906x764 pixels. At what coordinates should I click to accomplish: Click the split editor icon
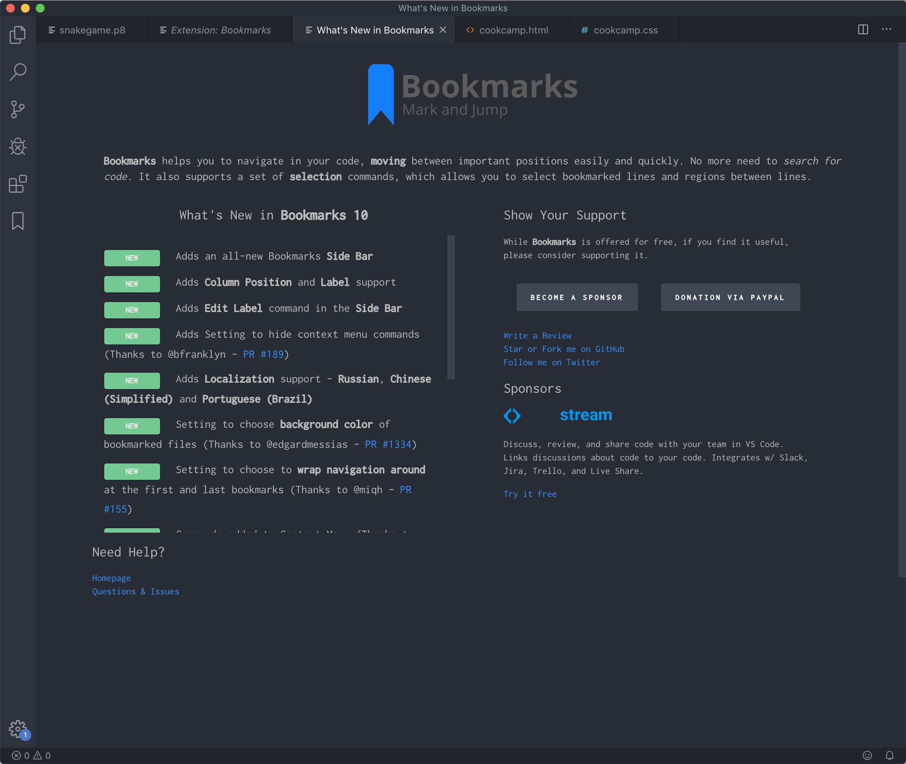[863, 29]
